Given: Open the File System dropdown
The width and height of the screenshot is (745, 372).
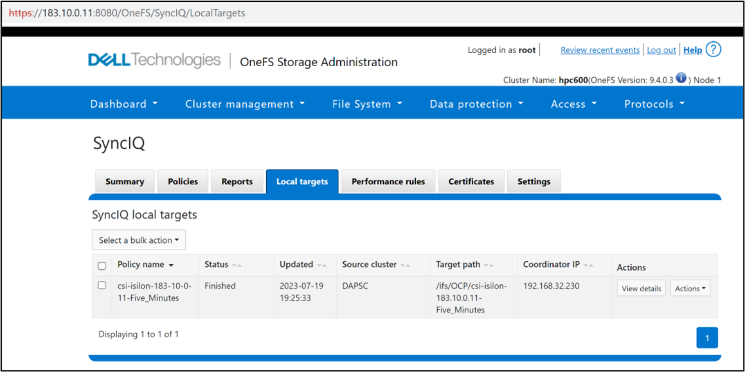Looking at the screenshot, I should pyautogui.click(x=367, y=104).
